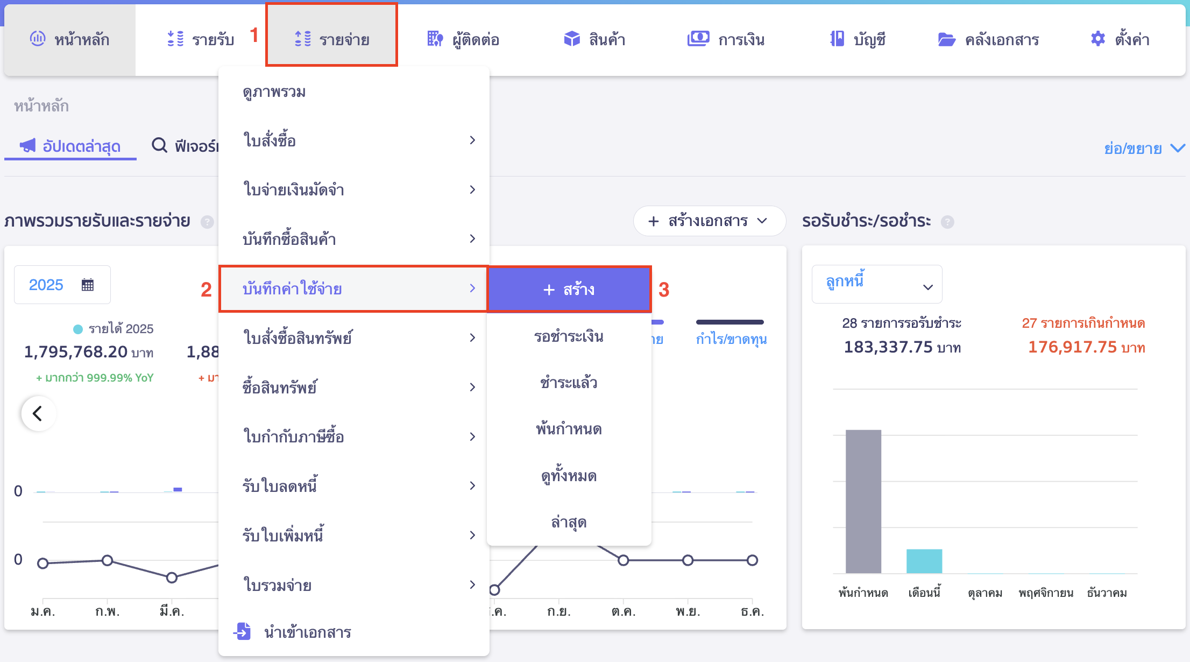Expand the ใบสั่งซื้อ submenu chevron
This screenshot has width=1190, height=662.
coord(473,139)
